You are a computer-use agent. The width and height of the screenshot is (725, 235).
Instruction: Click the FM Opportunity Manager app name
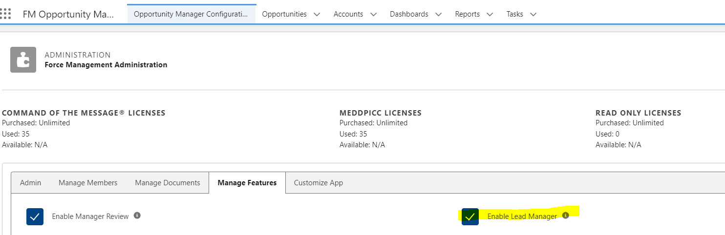[x=68, y=14]
